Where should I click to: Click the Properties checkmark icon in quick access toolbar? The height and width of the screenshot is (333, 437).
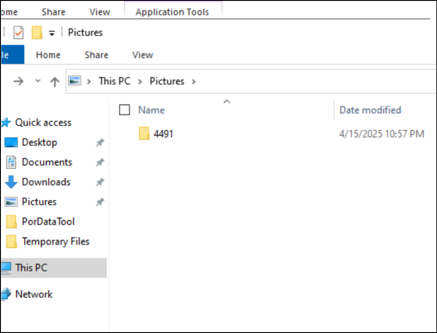18,33
